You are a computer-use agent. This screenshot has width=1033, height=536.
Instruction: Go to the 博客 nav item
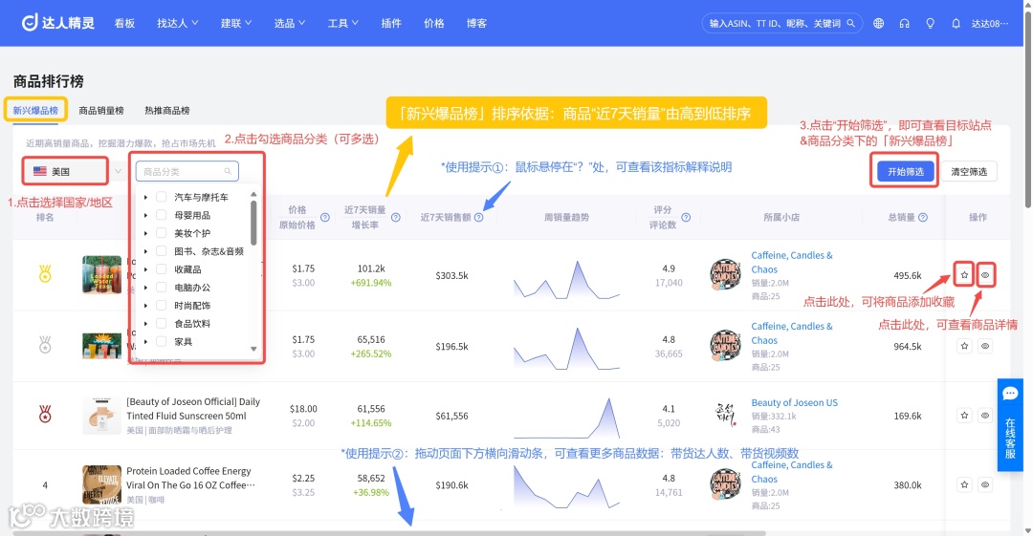[477, 23]
